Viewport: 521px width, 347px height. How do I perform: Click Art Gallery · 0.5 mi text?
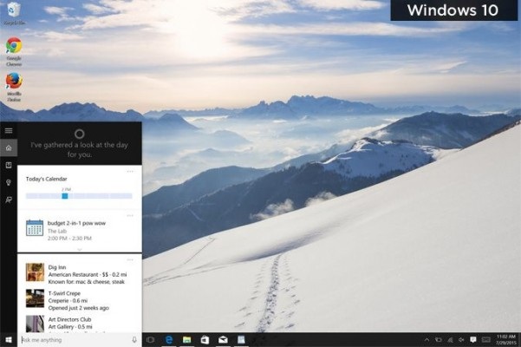(70, 327)
